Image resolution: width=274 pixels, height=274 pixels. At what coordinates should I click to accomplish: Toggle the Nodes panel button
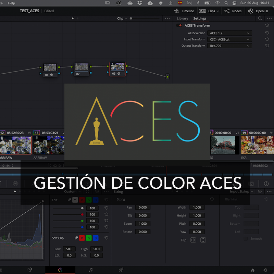pos(233,11)
